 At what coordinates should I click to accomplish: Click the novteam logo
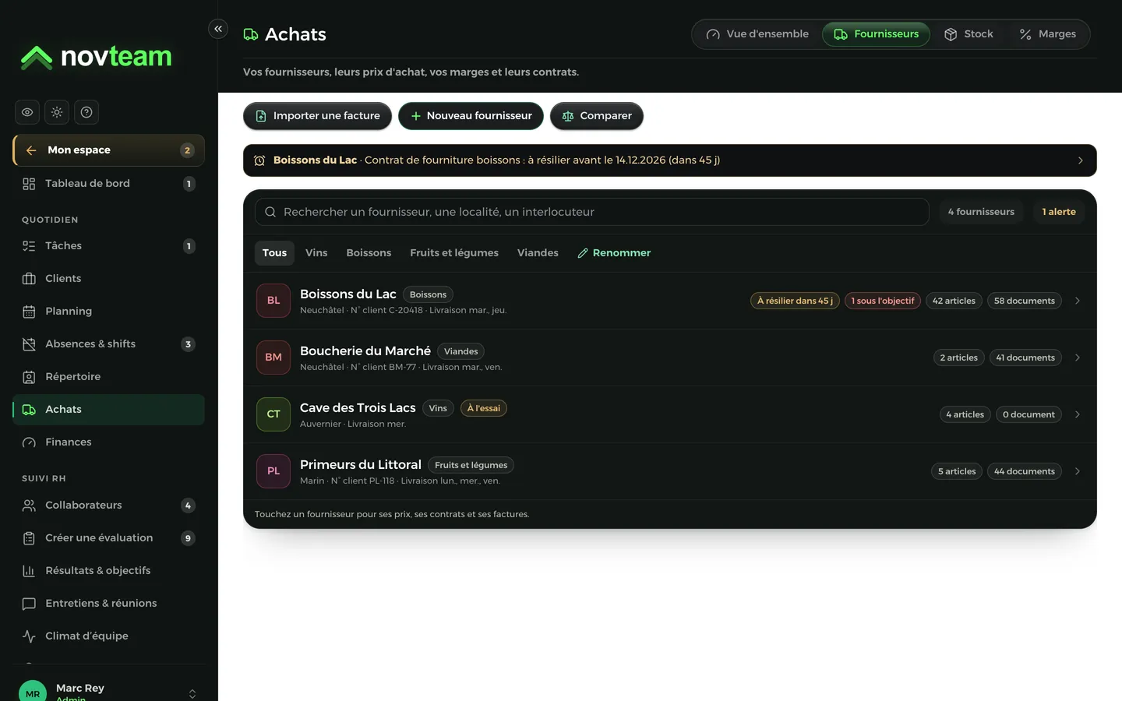pyautogui.click(x=97, y=57)
